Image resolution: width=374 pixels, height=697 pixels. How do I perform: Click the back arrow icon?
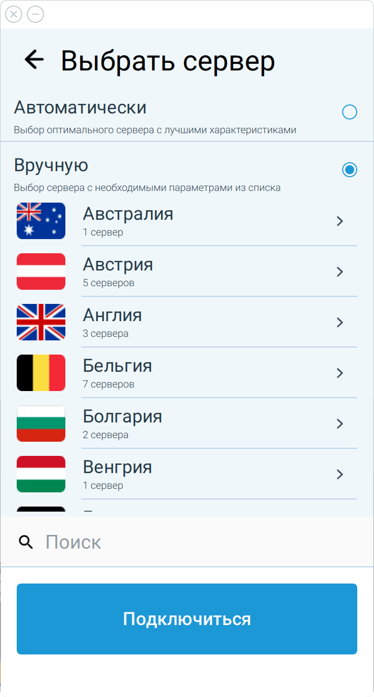coord(33,59)
